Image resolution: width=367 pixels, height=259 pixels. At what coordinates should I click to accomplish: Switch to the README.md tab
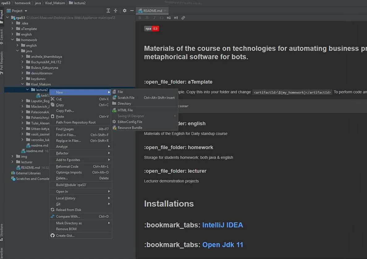[152, 11]
